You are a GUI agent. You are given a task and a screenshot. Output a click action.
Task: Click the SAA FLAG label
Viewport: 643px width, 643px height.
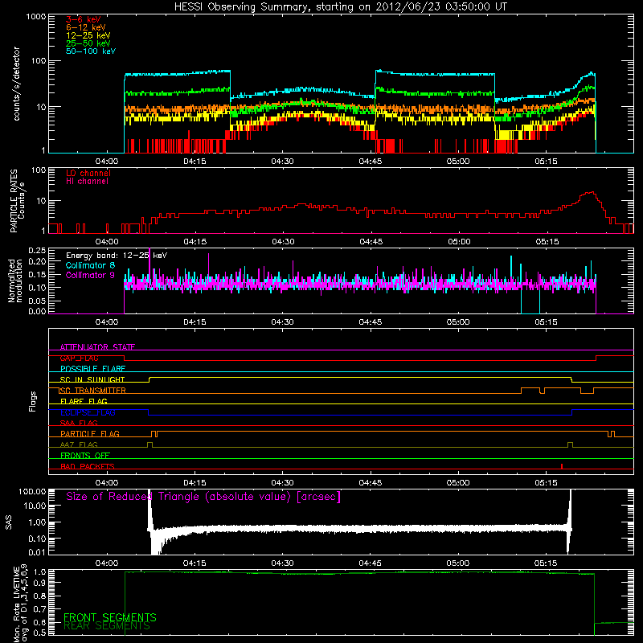coord(79,423)
